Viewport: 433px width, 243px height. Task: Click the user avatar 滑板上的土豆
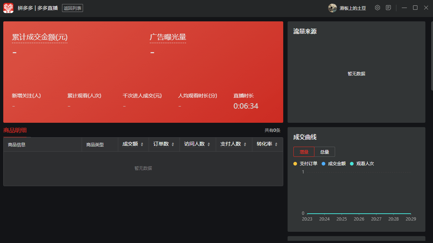pyautogui.click(x=333, y=8)
